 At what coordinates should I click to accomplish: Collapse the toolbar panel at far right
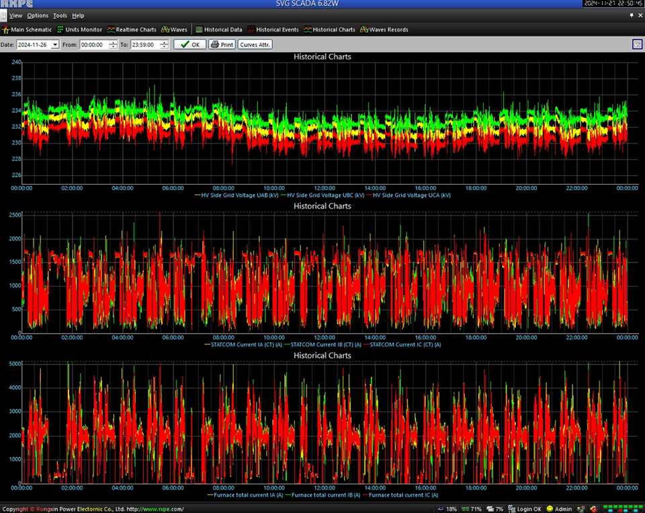tap(637, 44)
